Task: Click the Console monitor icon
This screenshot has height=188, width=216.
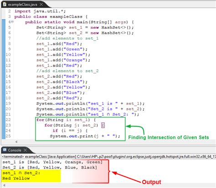Action: pos(5,150)
